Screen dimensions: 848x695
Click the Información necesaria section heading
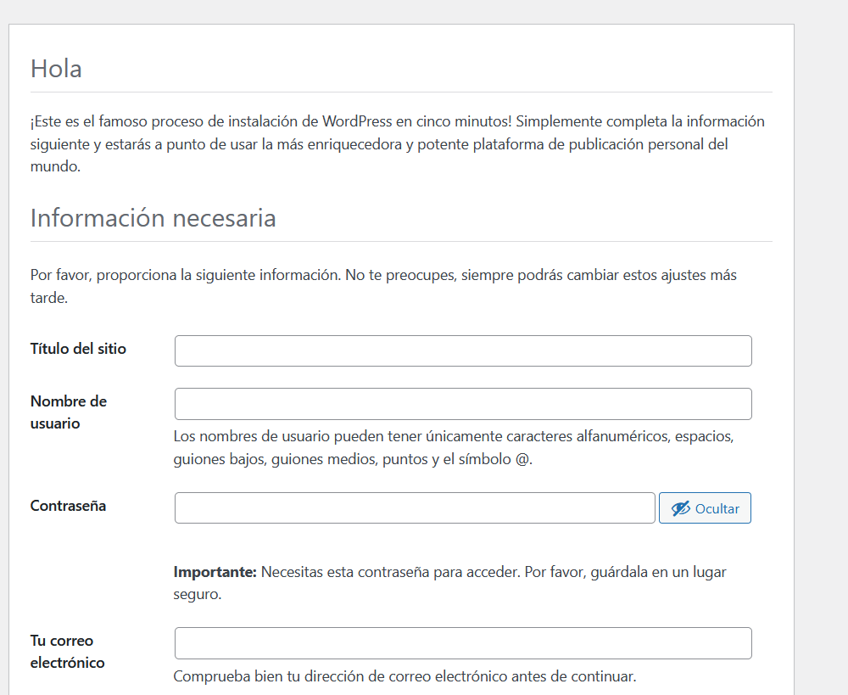pos(153,218)
